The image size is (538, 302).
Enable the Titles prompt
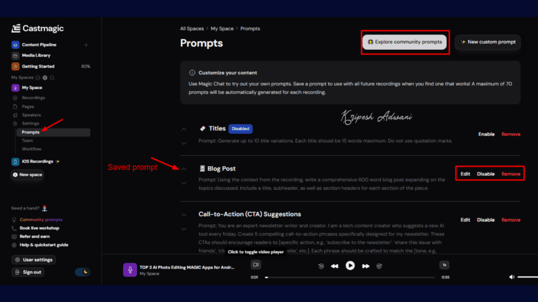[x=486, y=134]
